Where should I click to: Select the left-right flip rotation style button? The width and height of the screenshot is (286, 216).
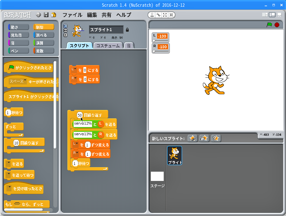pos(65,31)
